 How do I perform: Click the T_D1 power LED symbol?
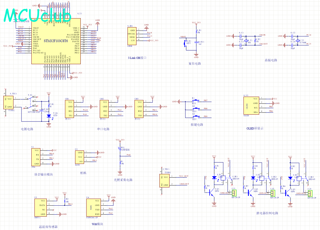[x=49, y=115]
